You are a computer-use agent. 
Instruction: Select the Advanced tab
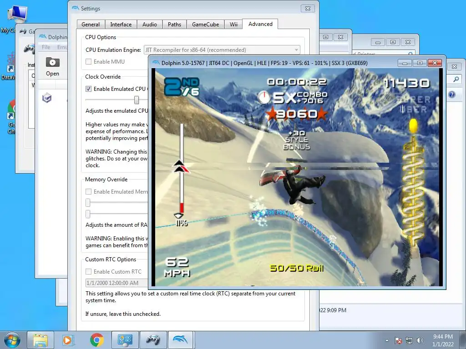[x=260, y=24]
